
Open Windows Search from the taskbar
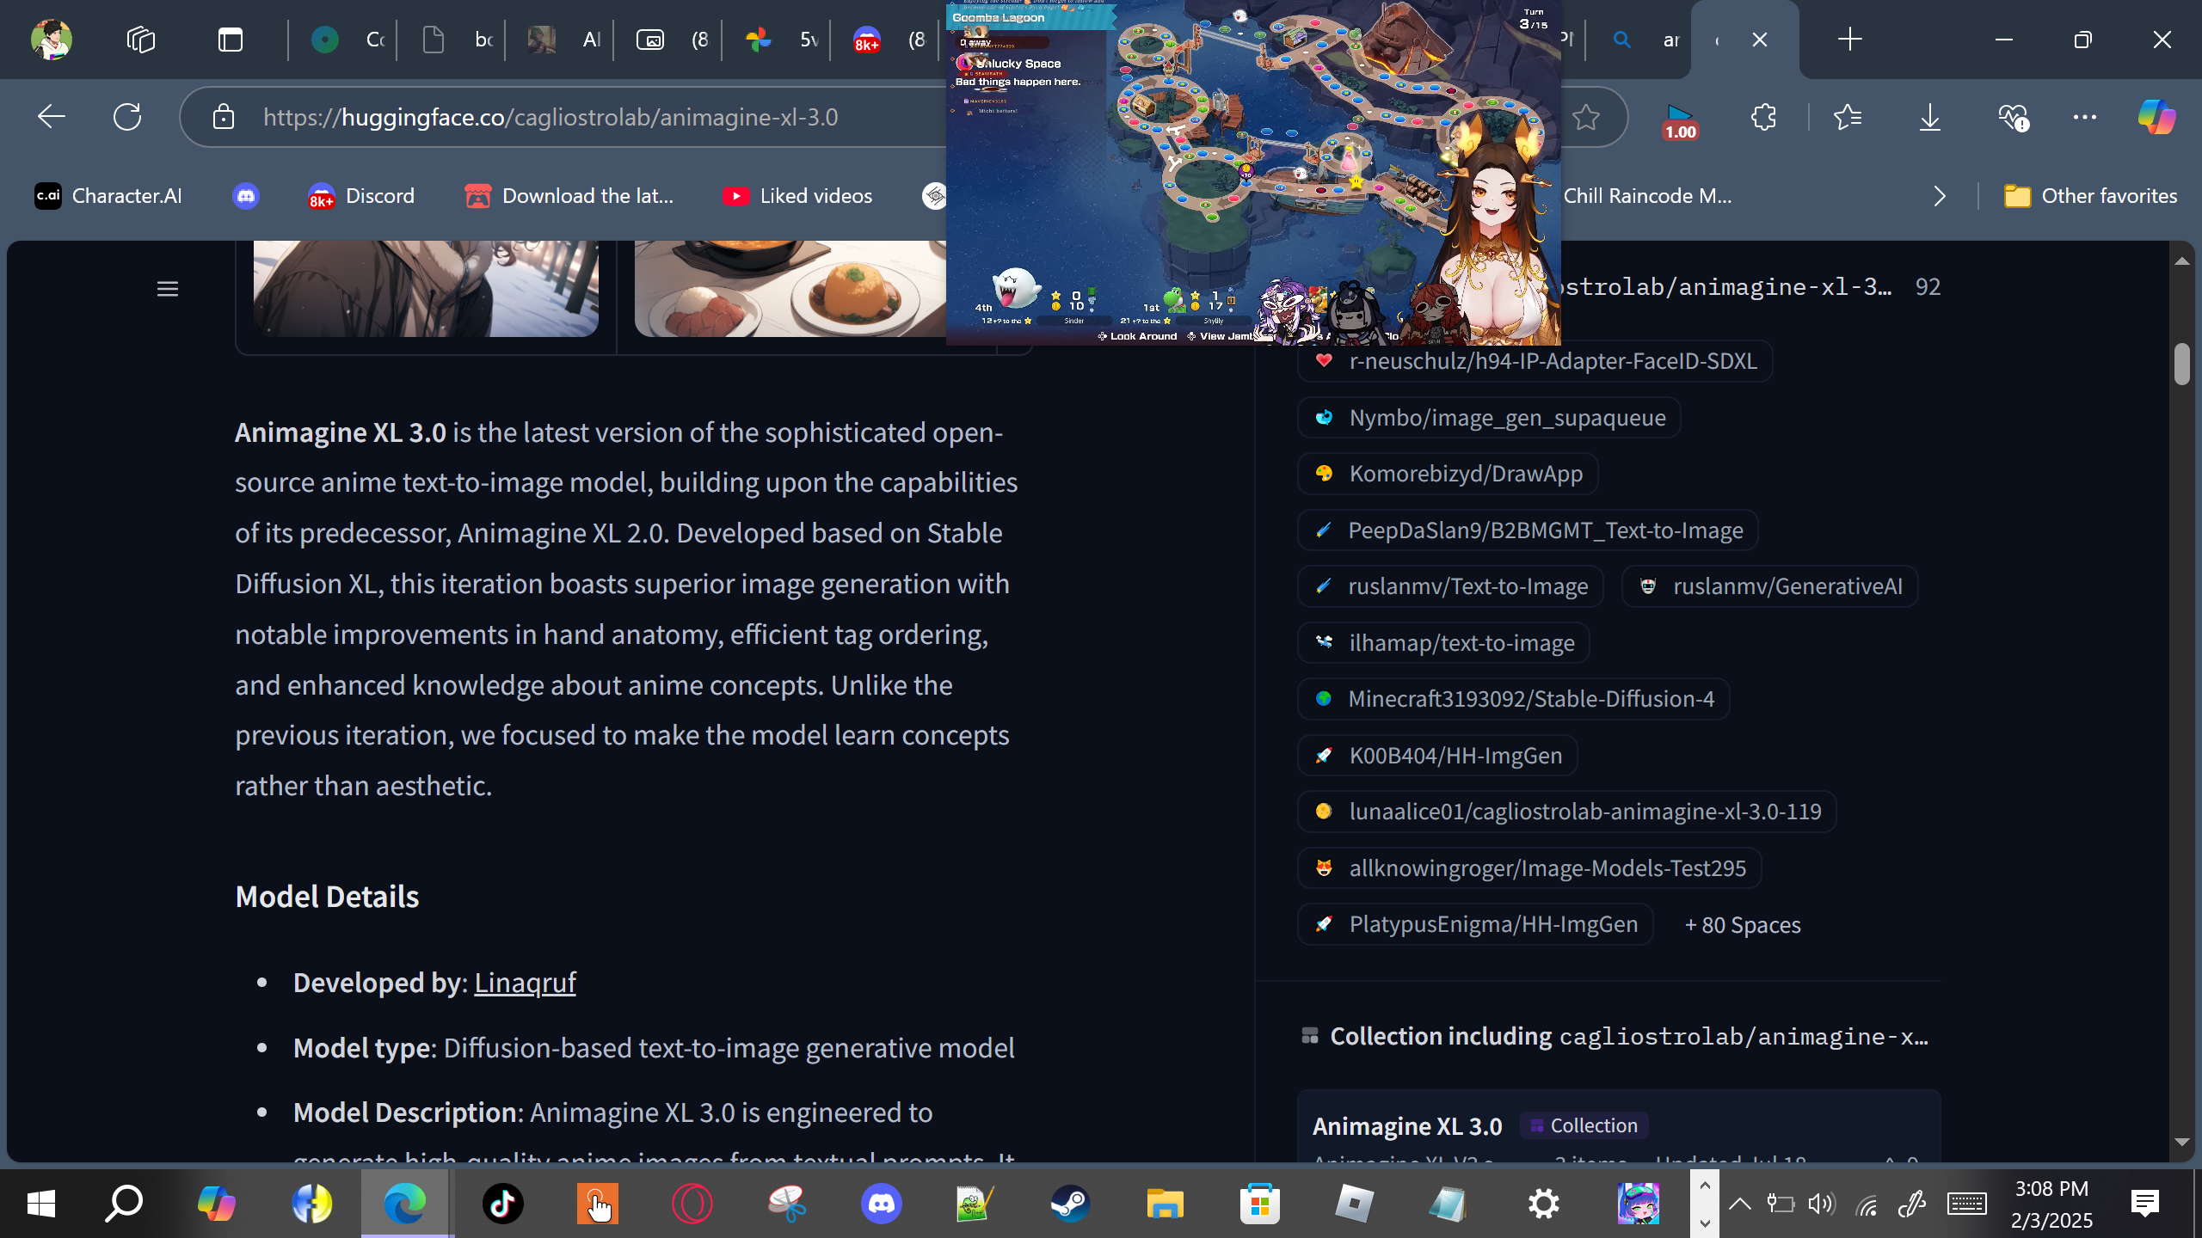pyautogui.click(x=124, y=1204)
